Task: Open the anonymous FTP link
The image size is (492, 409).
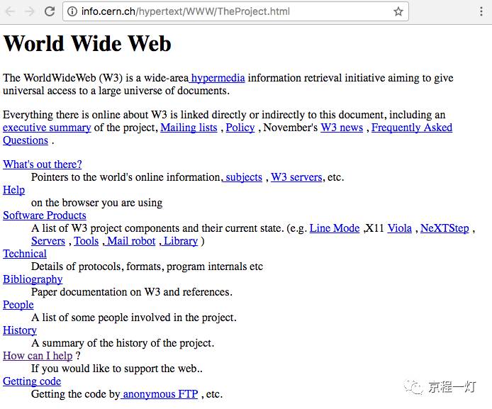Action: click(160, 394)
